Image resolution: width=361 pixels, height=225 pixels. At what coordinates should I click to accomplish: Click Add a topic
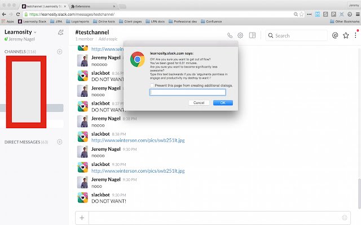coord(108,39)
